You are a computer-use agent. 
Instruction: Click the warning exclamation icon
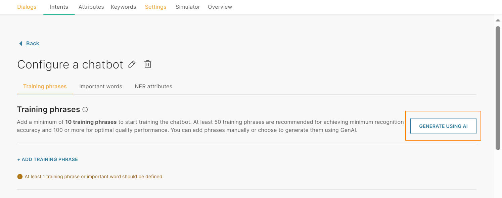(20, 177)
